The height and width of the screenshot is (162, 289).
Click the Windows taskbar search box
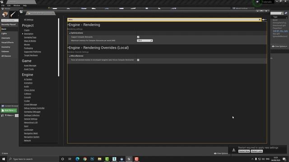click(33, 159)
